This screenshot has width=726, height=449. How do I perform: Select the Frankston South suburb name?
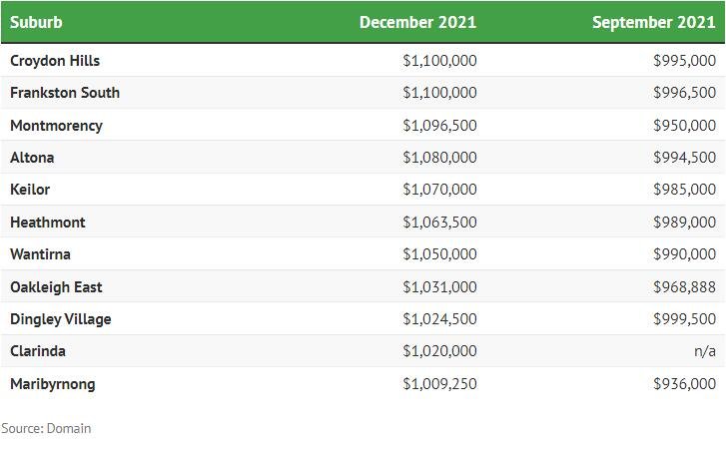65,93
